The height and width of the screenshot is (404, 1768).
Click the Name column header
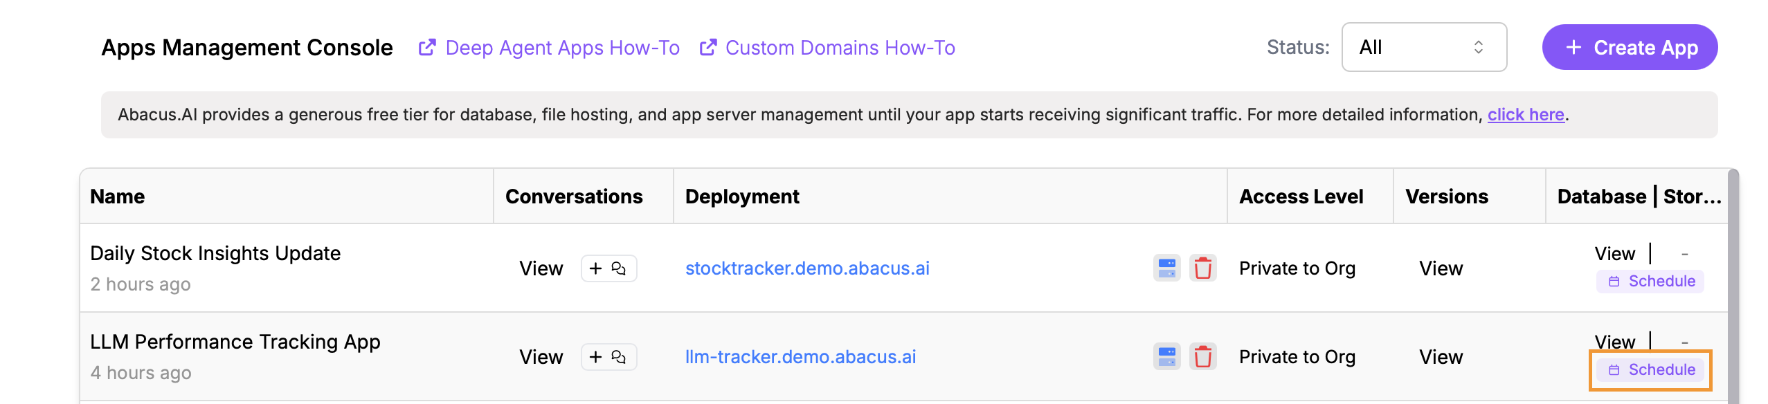coord(118,196)
